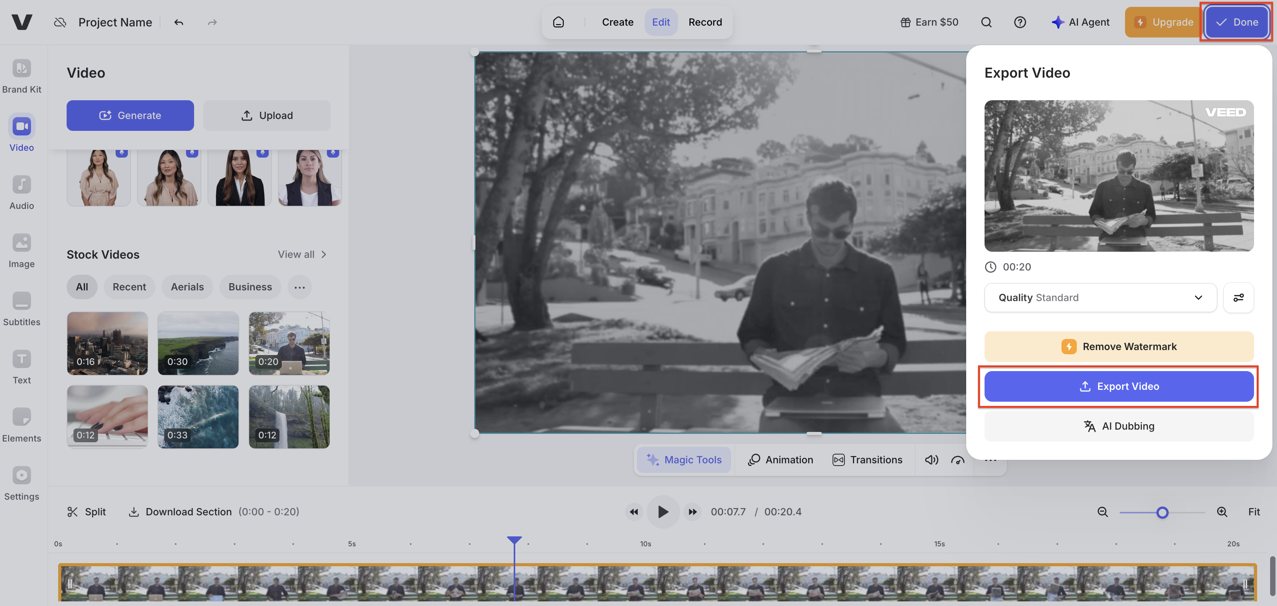Adjust the timeline zoom slider
The image size is (1277, 606).
tap(1163, 512)
